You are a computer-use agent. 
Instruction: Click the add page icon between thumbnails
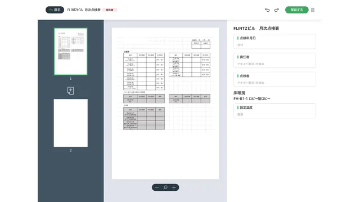coord(70,91)
